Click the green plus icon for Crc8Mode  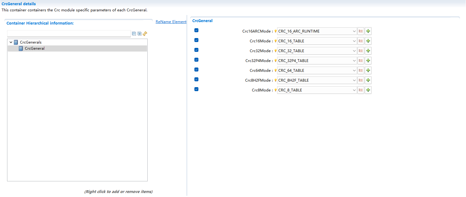coord(368,90)
